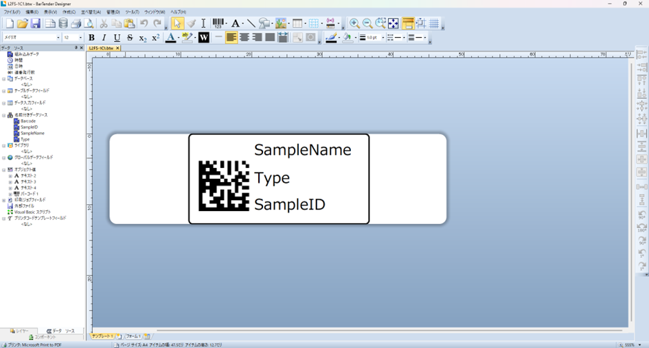Click the font color A swatch
This screenshot has height=348, width=649.
172,38
